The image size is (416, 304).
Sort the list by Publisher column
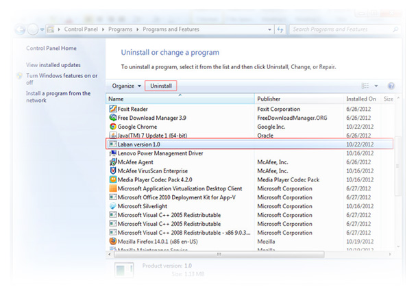[x=297, y=99]
